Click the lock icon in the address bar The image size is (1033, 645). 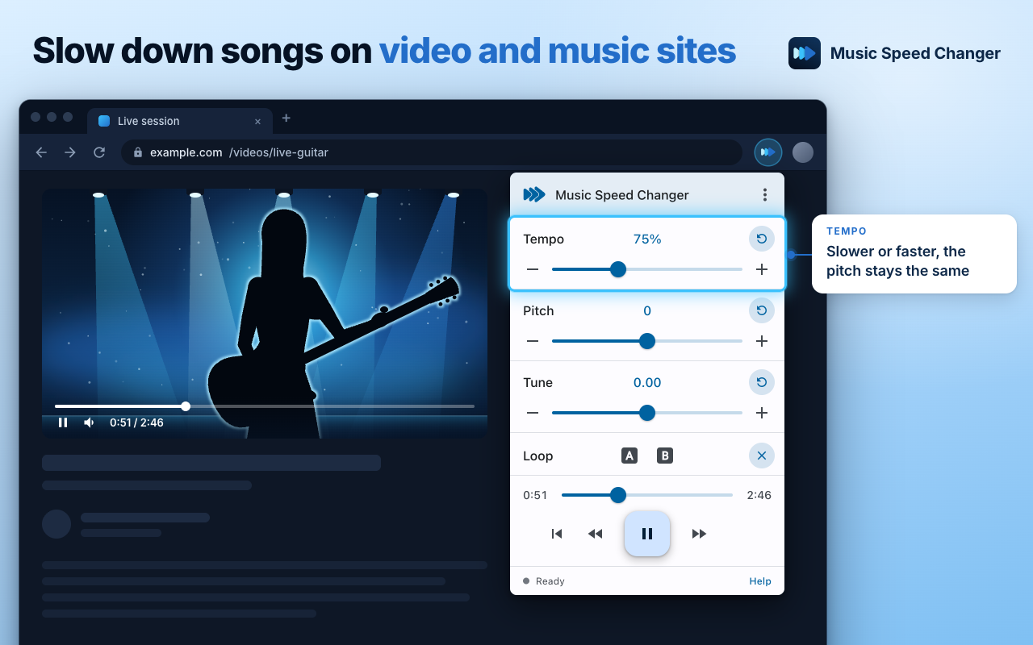click(x=138, y=152)
